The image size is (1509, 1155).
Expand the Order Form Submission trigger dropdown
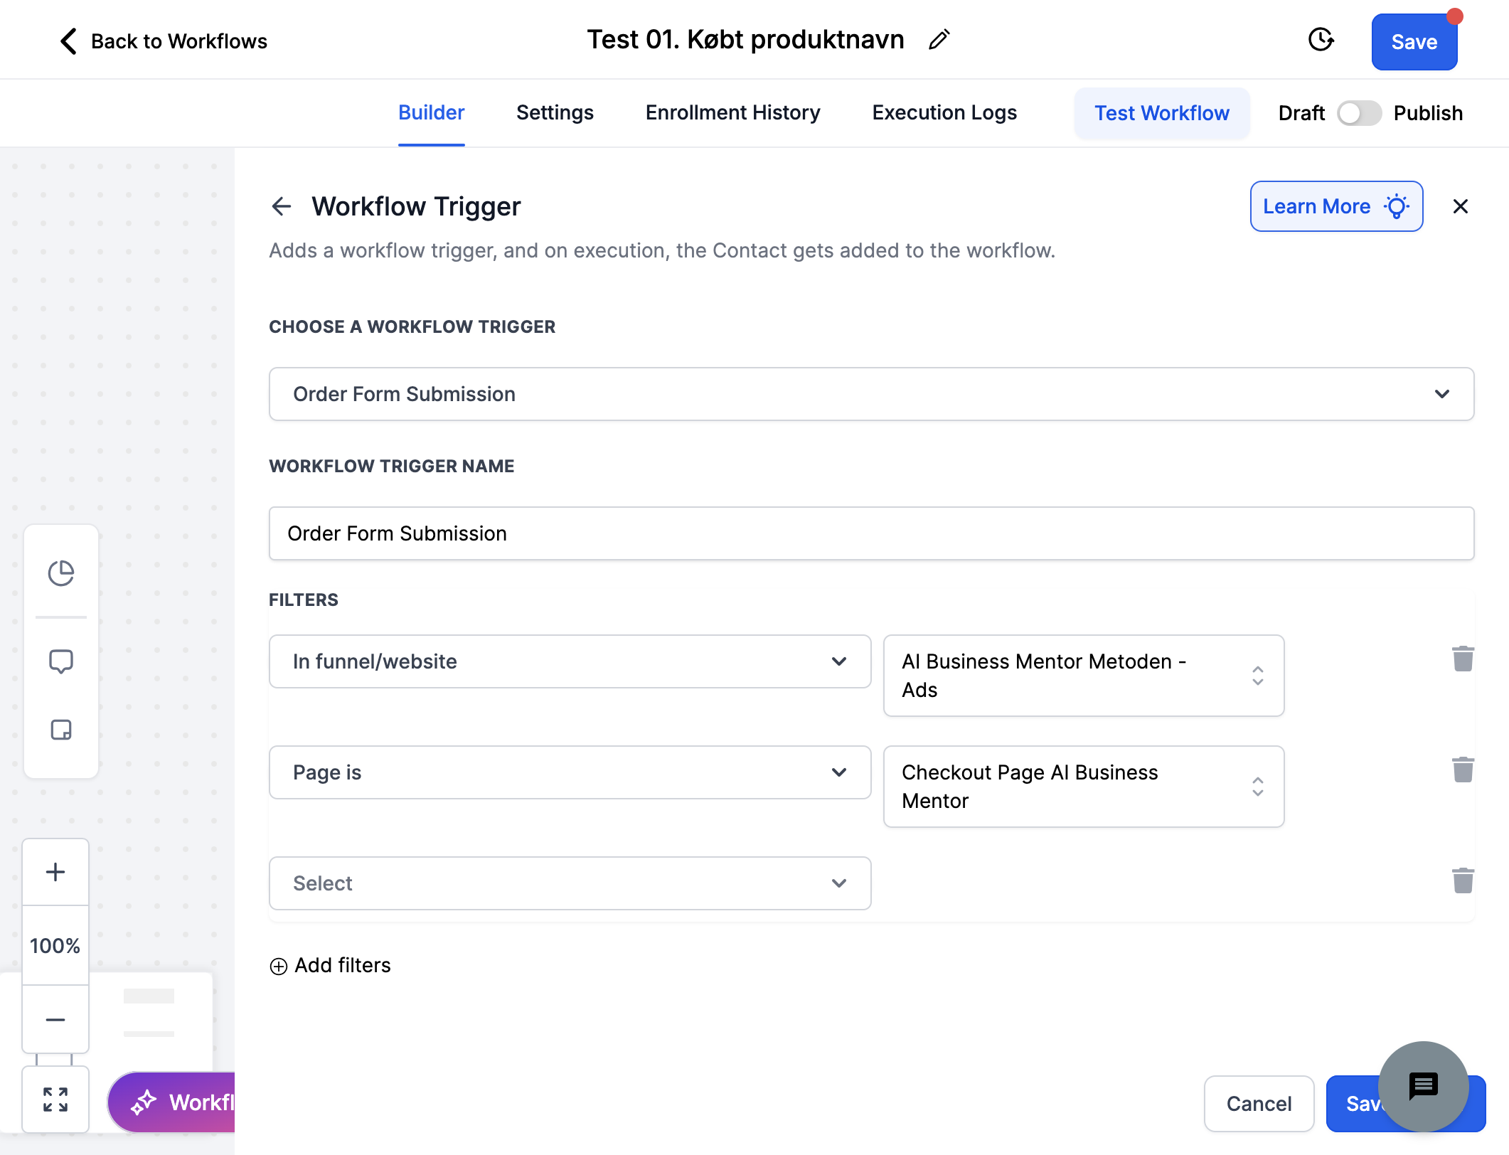click(x=871, y=394)
